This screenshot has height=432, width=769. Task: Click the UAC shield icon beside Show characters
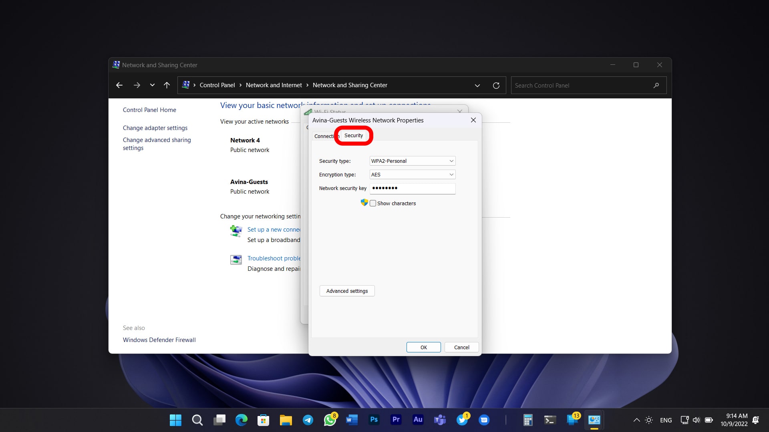(x=364, y=202)
